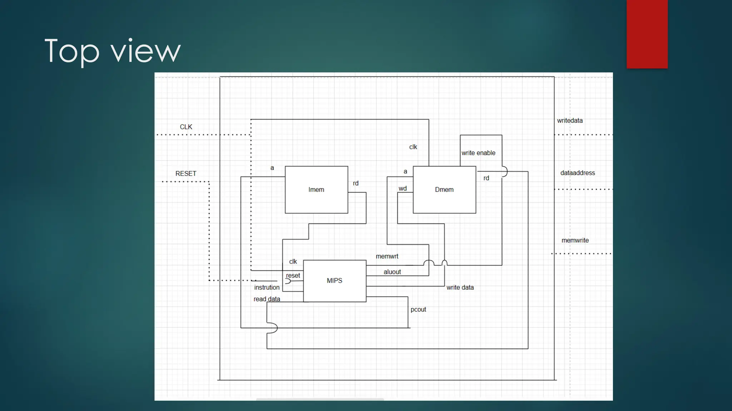Screen dimensions: 732x411
Task: Click the "write enable" box label
Action: [478, 153]
